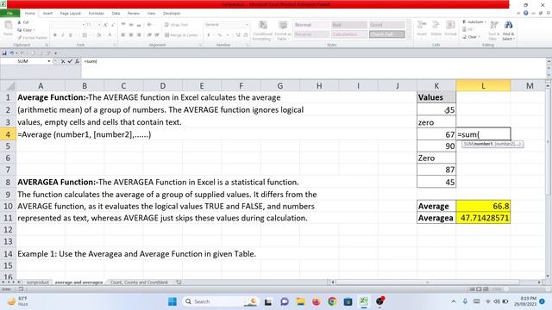
Task: Click the AutoSum button
Action: (x=474, y=22)
